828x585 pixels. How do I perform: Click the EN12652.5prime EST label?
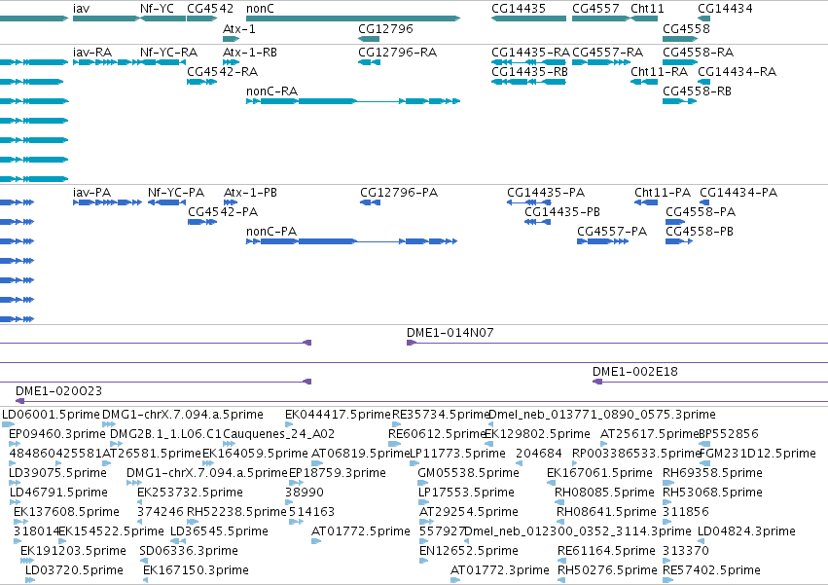click(469, 551)
